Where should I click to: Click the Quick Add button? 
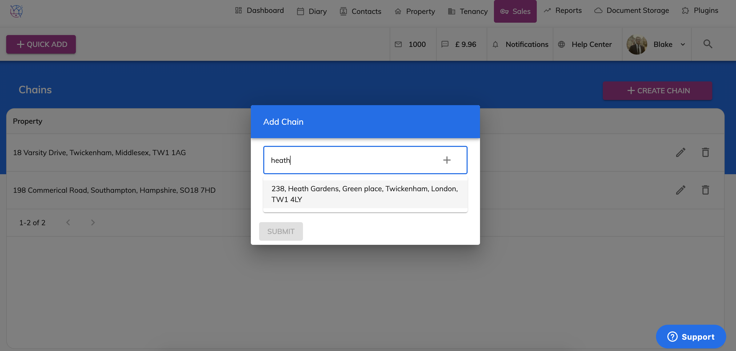pyautogui.click(x=41, y=45)
